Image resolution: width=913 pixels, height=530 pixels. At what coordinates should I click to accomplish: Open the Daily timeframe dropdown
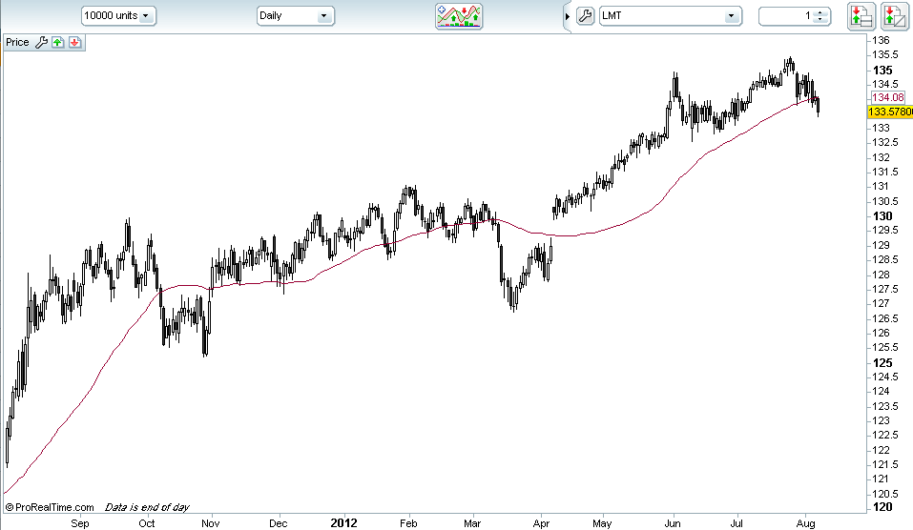coord(295,15)
